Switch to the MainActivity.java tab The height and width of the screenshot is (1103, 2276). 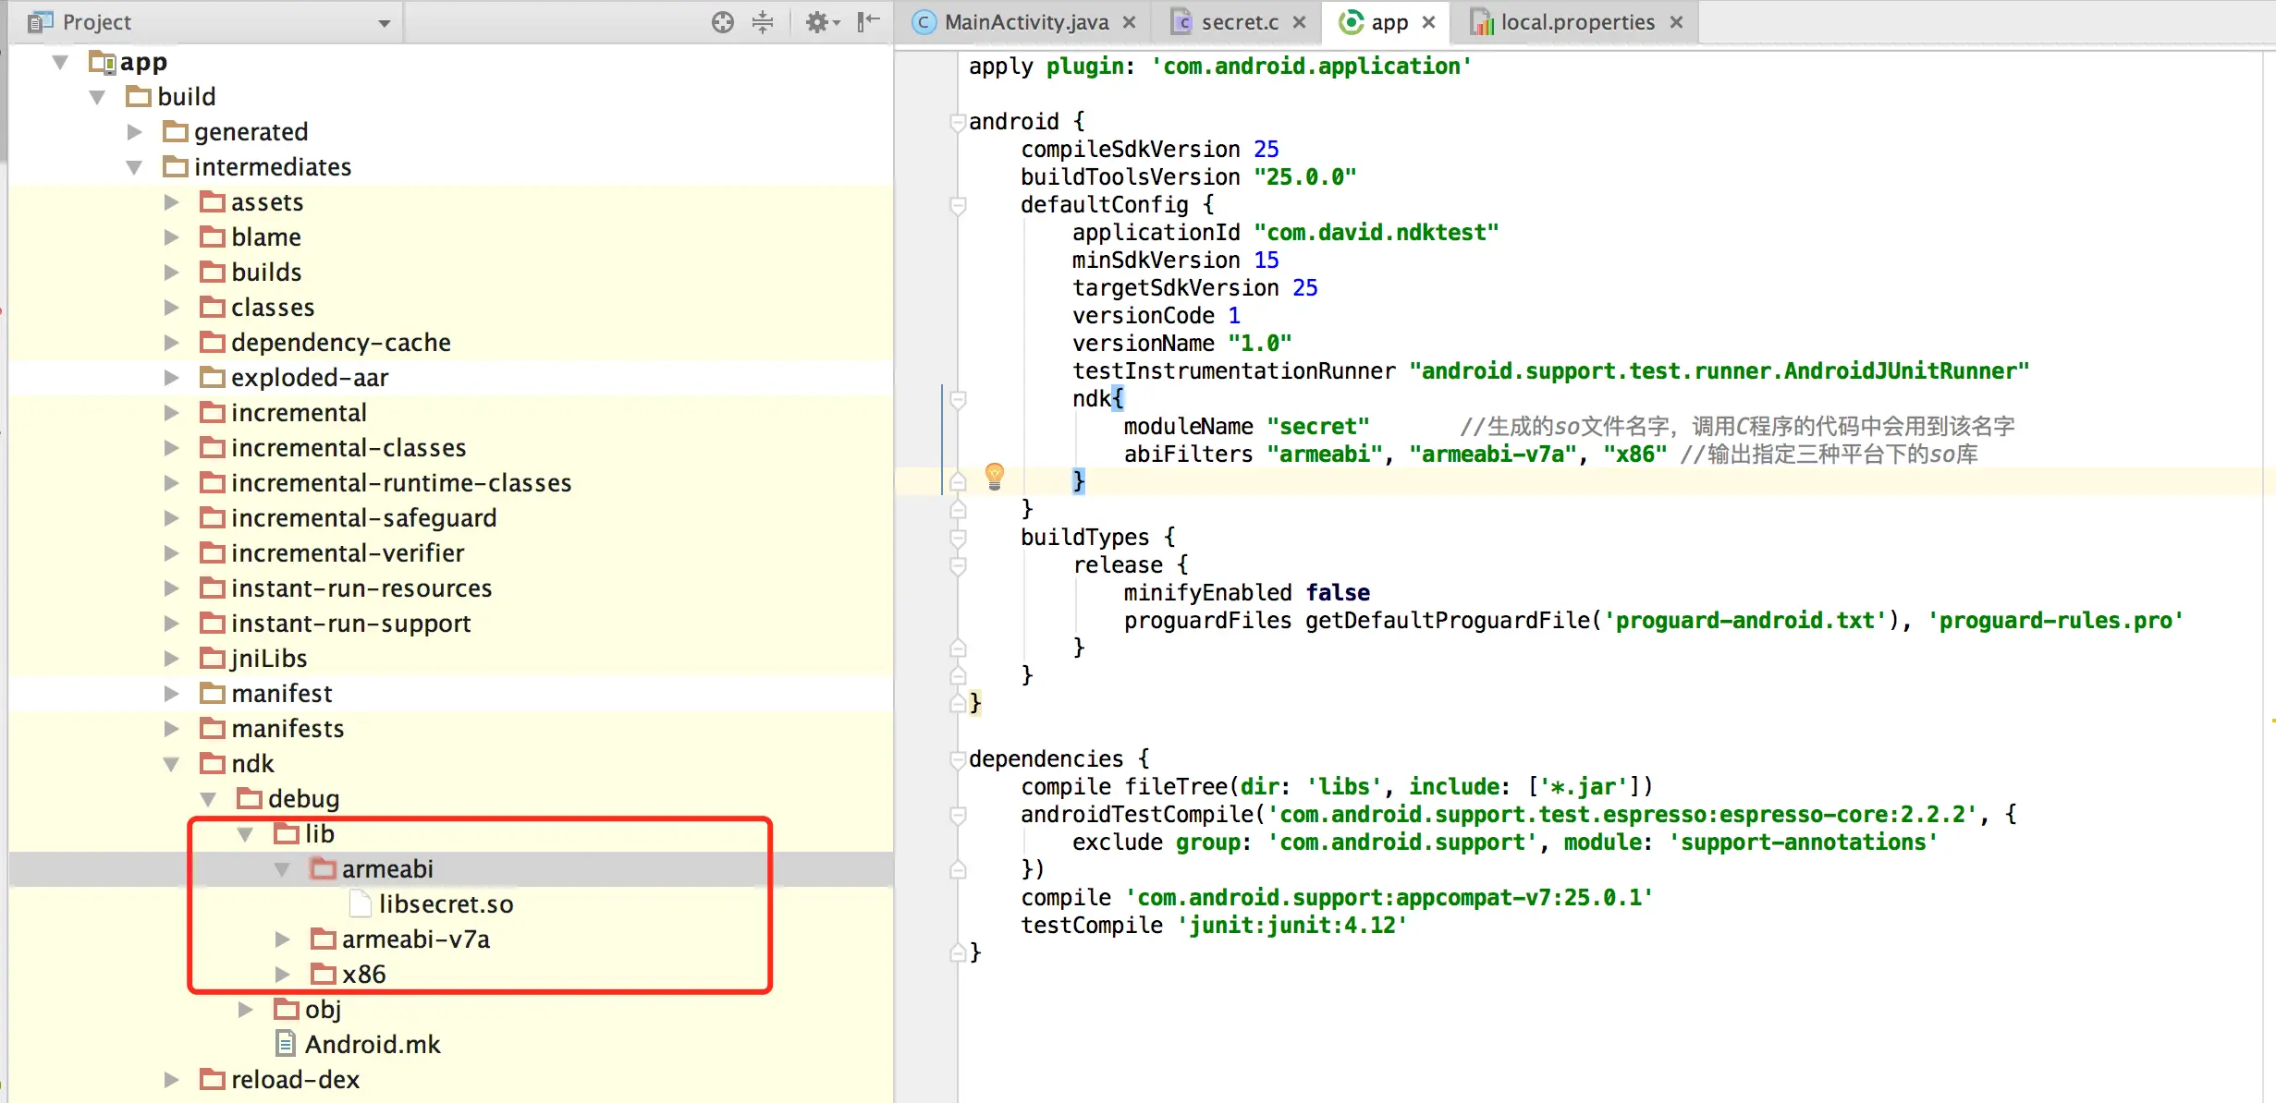tap(1025, 22)
